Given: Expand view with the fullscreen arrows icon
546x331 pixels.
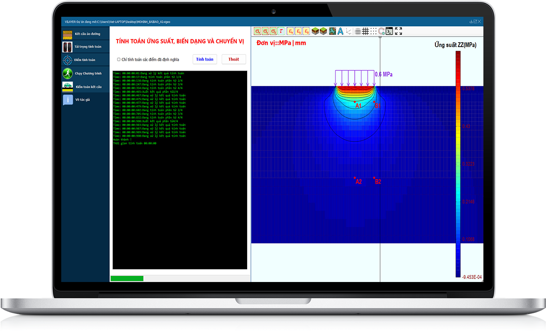Looking at the screenshot, I should tap(399, 31).
